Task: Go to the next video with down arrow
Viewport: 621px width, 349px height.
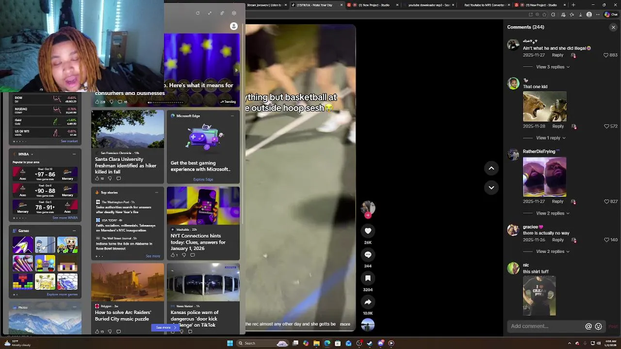Action: (491, 188)
